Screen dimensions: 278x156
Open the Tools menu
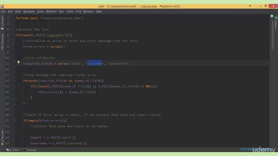(70, 12)
